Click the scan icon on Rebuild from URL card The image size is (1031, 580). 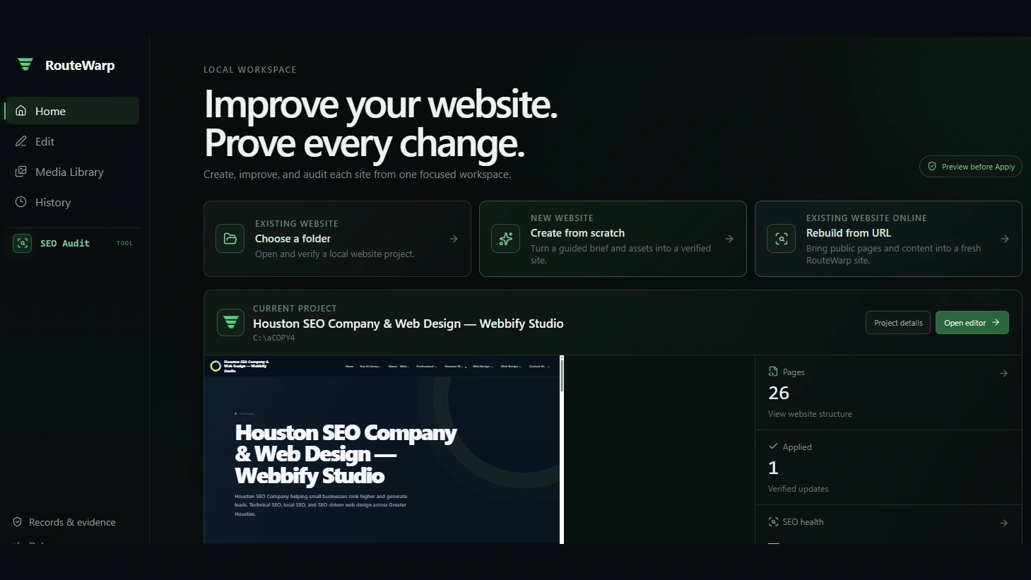tap(781, 239)
